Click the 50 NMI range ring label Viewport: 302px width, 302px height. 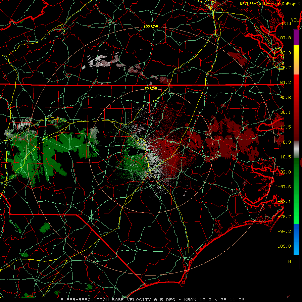151,89
